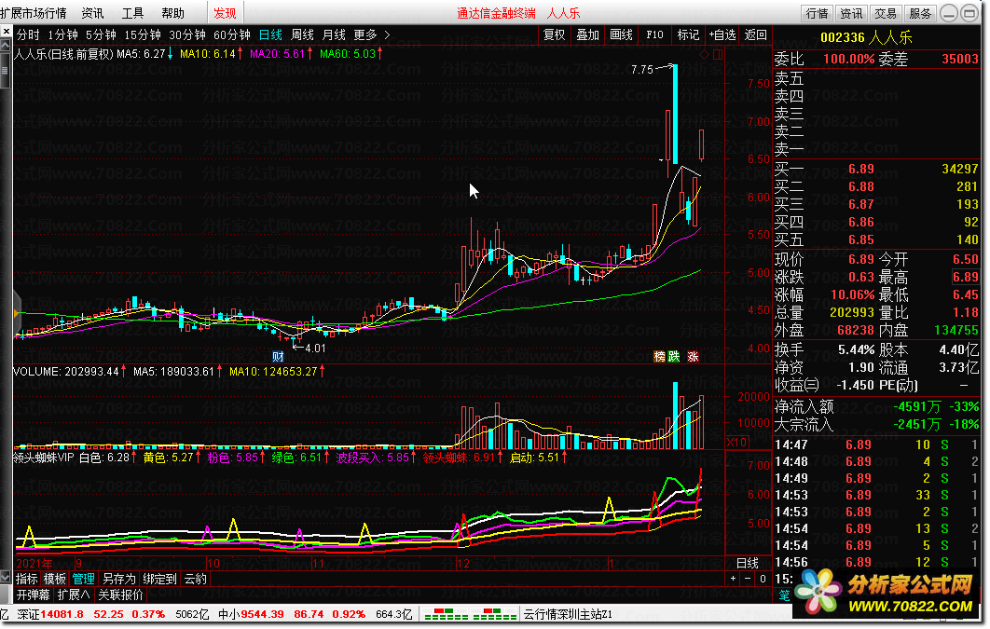Open the 指标 indicator tab

click(26, 579)
